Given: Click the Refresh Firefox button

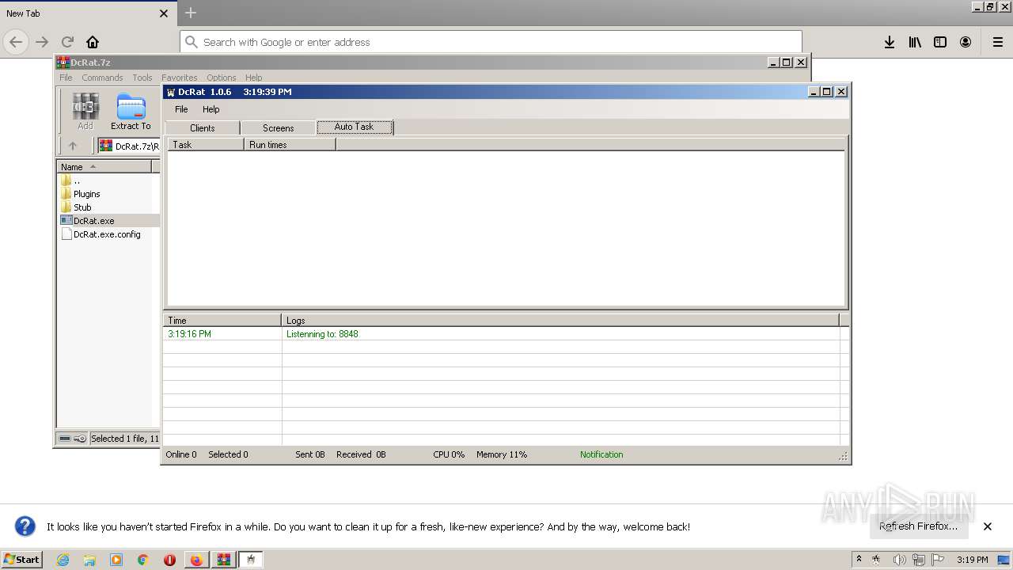Looking at the screenshot, I should pyautogui.click(x=918, y=526).
